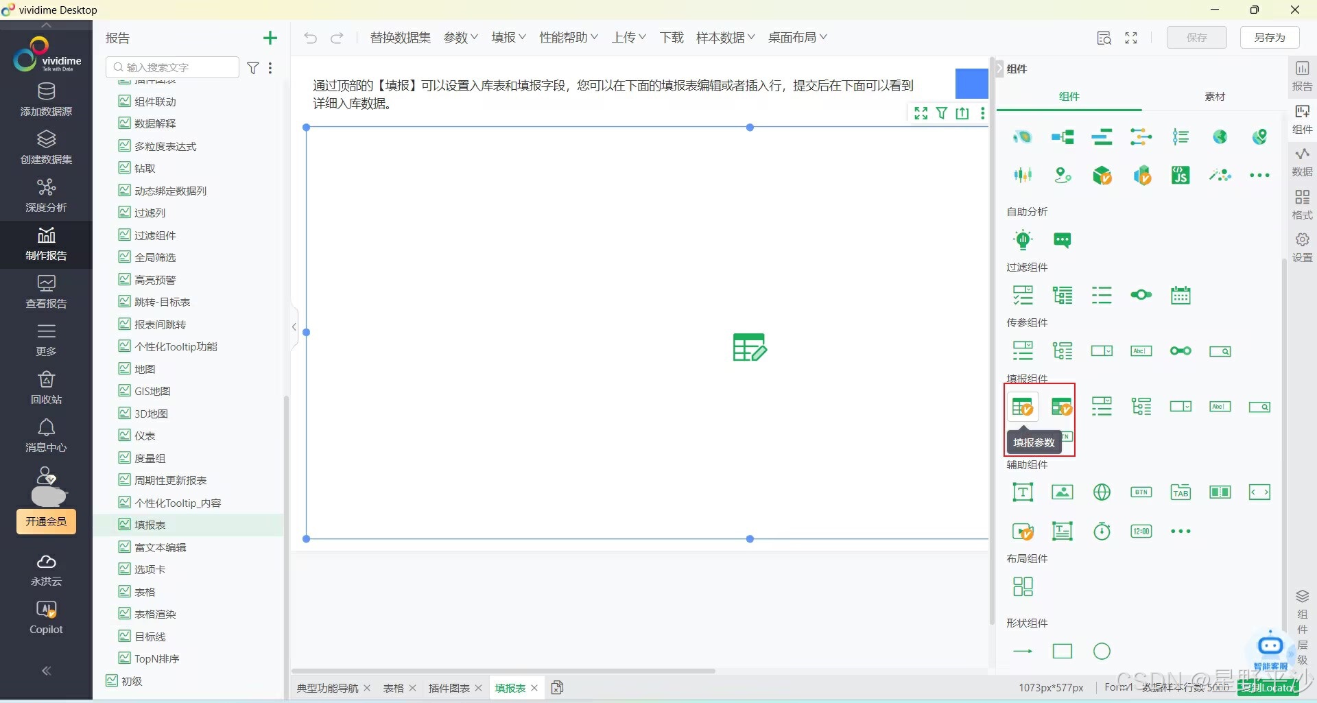Select the rectangle shape component
The image size is (1317, 703).
click(x=1062, y=651)
